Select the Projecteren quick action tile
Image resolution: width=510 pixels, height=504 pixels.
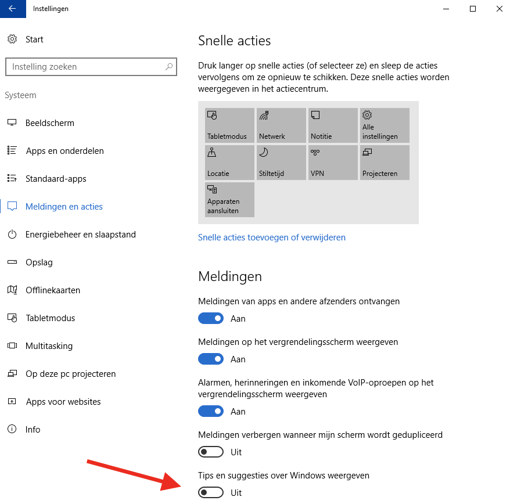385,162
